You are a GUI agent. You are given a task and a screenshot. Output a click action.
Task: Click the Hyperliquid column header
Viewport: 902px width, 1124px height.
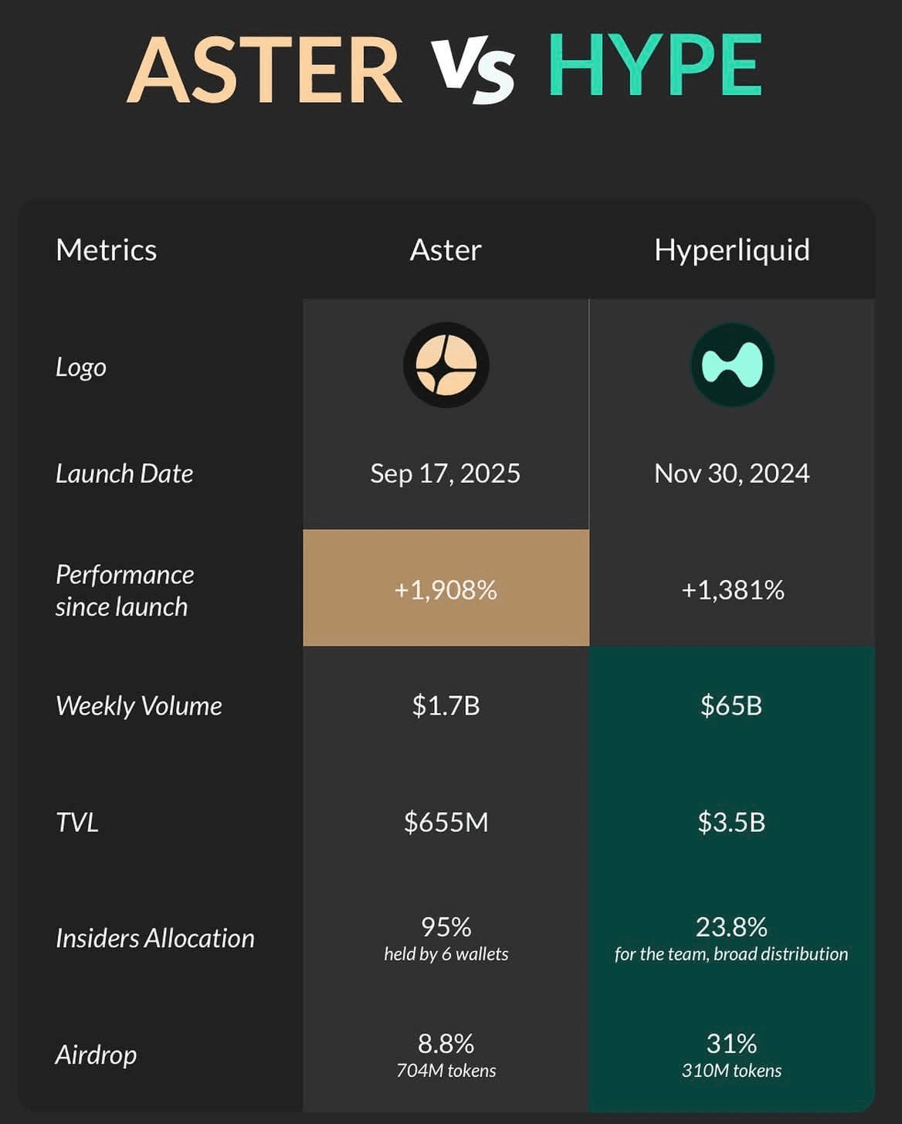[x=732, y=251]
